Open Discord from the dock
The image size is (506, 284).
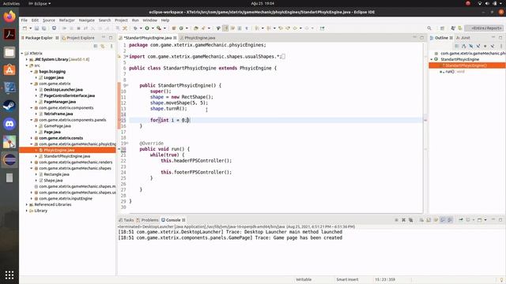9,124
